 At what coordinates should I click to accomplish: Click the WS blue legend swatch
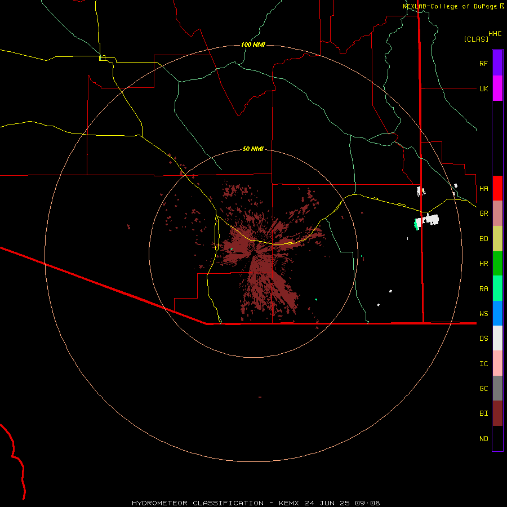tap(497, 313)
